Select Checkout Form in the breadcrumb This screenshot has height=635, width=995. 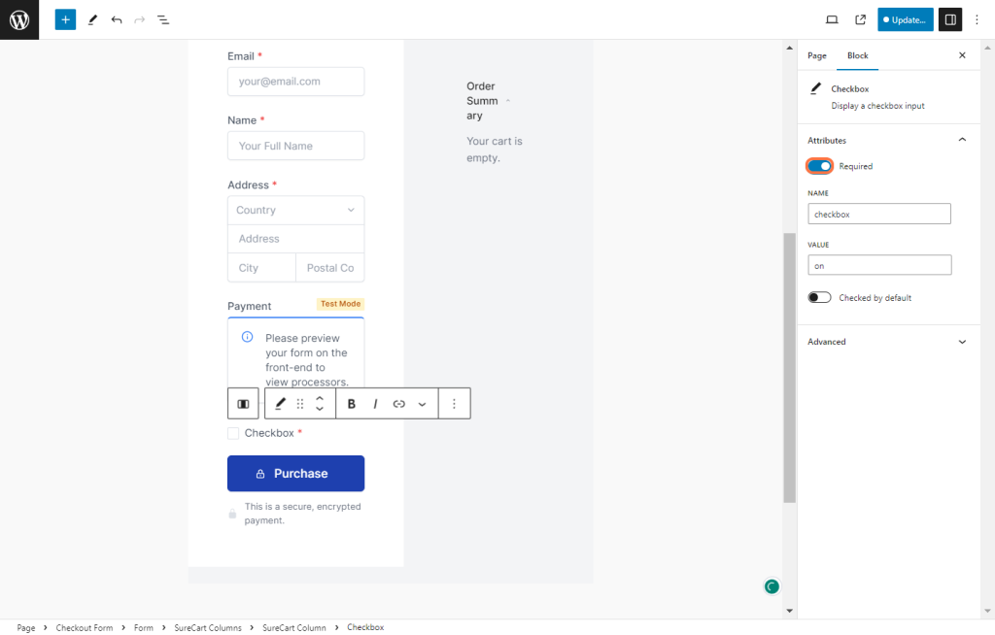click(x=85, y=628)
